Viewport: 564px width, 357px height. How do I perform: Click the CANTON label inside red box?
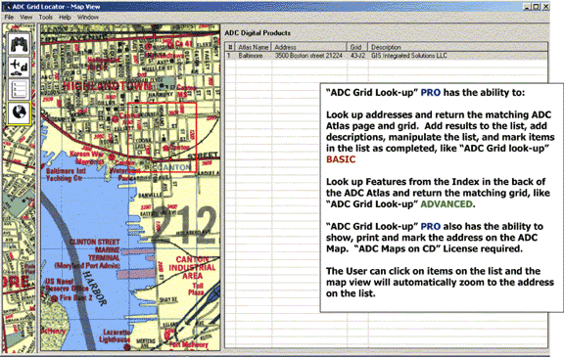click(173, 167)
